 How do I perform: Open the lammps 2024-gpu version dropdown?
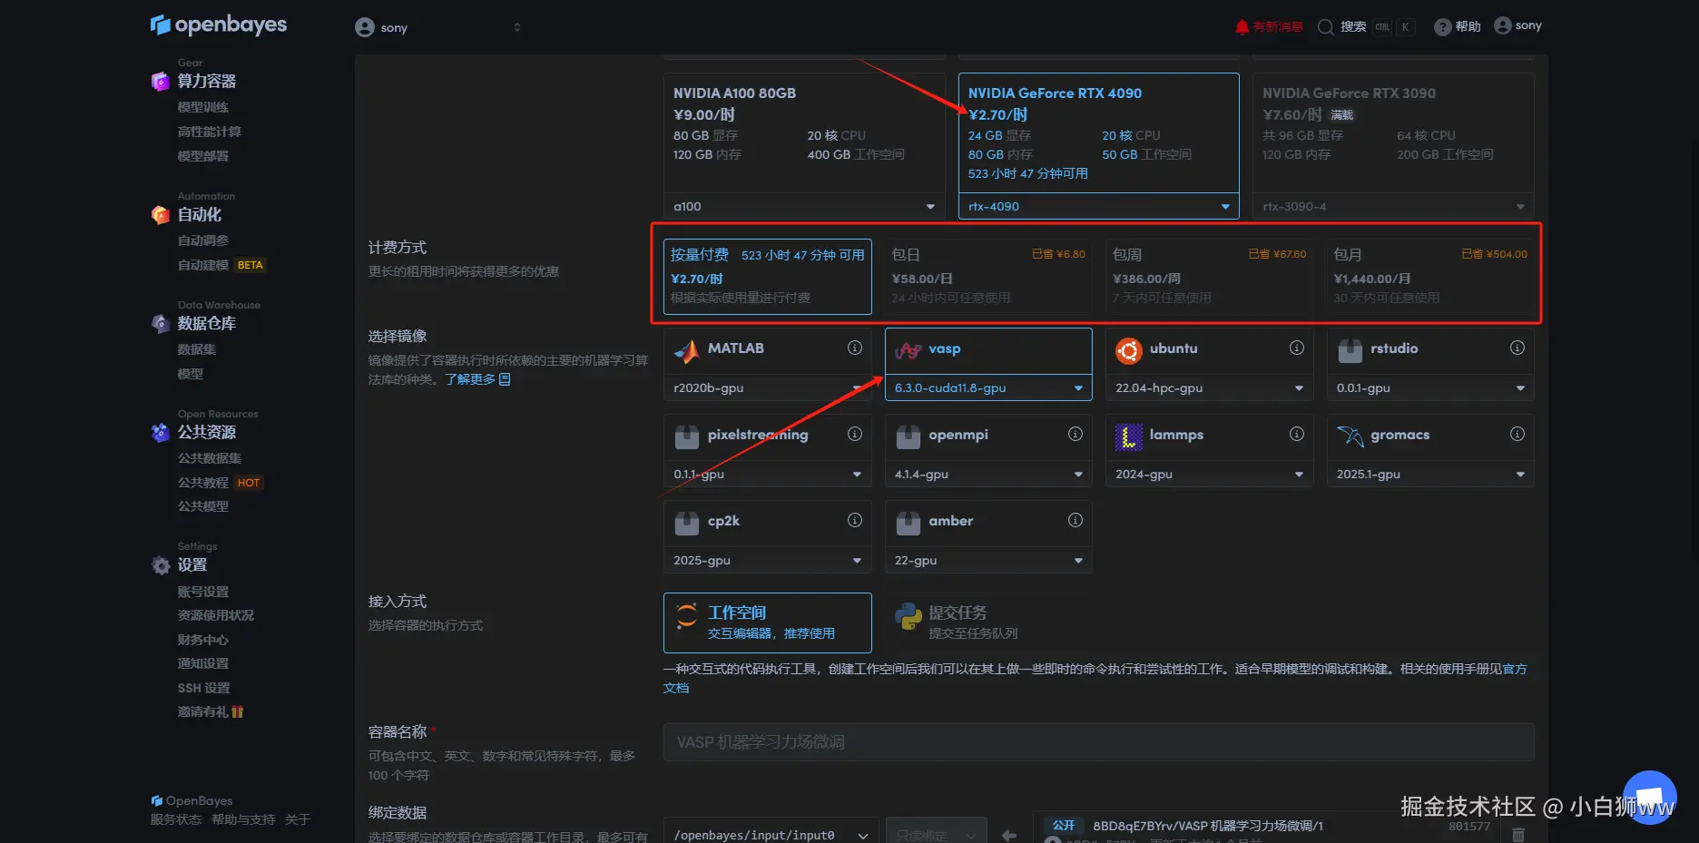coord(1210,475)
